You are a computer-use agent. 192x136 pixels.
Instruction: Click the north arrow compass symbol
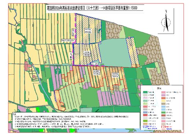coord(166,21)
